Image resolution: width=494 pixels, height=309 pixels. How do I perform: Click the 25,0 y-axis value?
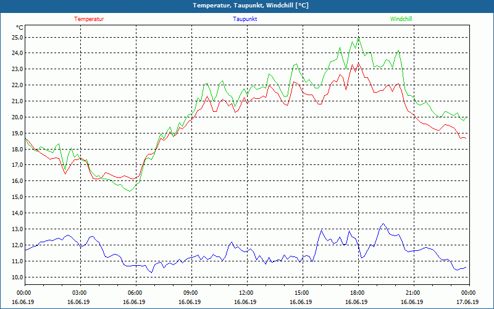tap(18, 38)
